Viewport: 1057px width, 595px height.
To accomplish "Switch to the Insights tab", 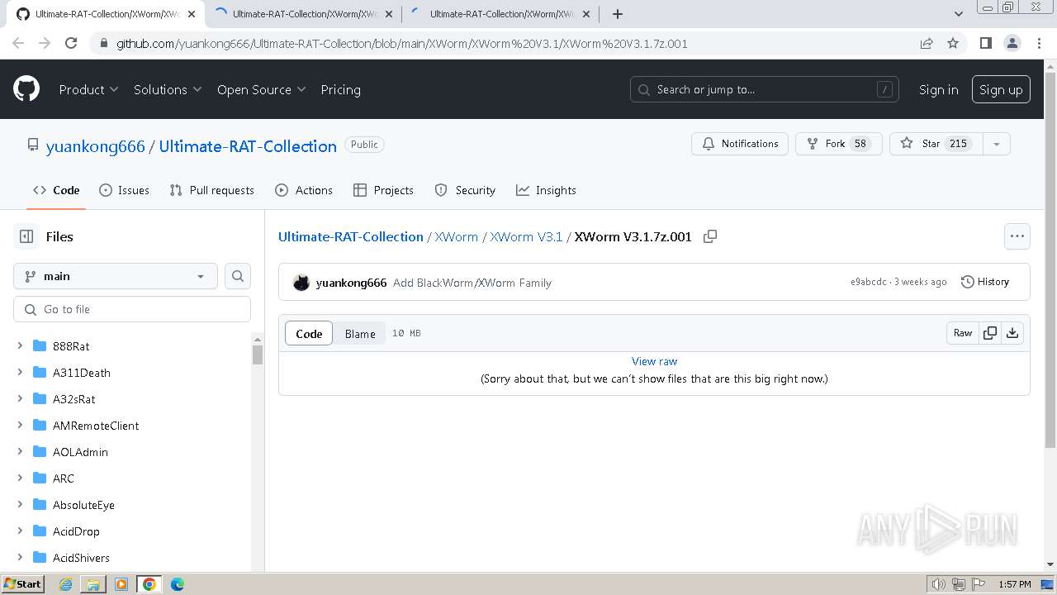I will pos(546,190).
